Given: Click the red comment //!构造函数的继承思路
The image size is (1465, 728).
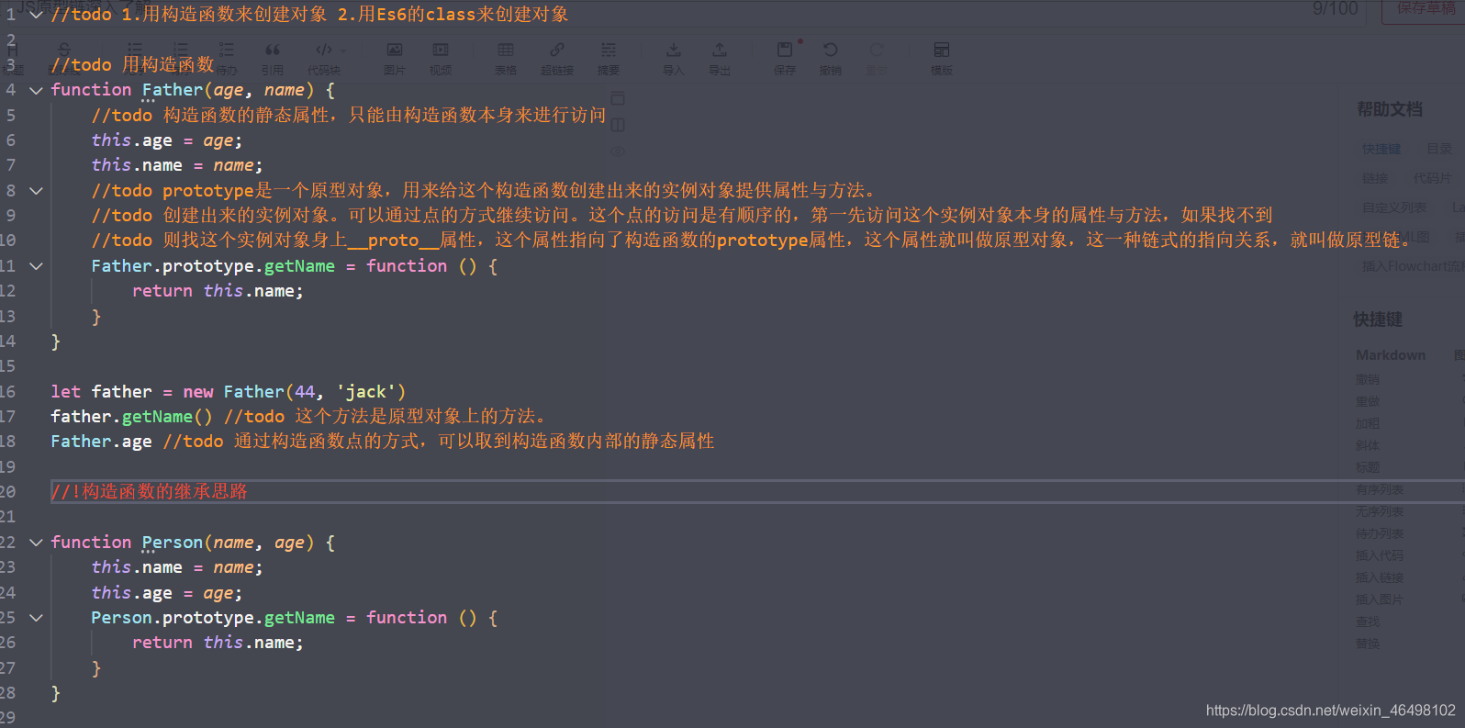Looking at the screenshot, I should (150, 491).
